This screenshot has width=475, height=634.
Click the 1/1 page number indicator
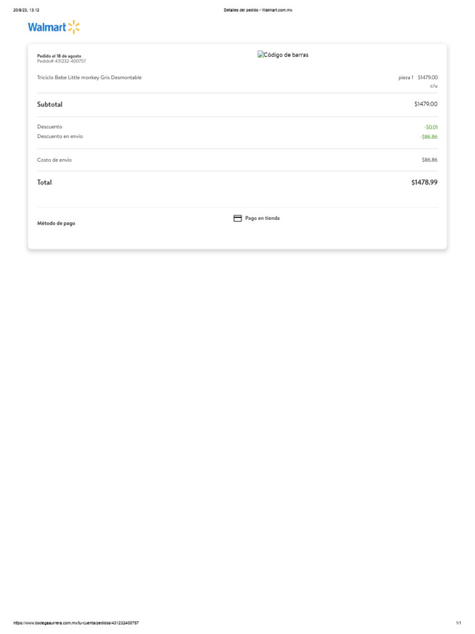click(x=458, y=623)
